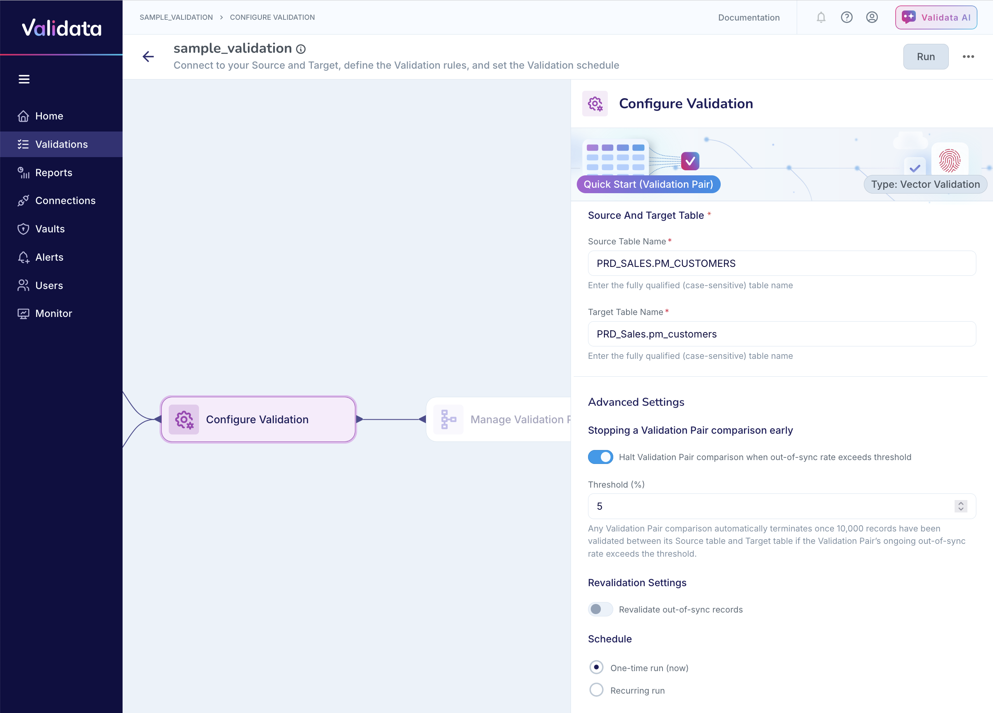Select the Recurring run schedule option
Screen dimensions: 993x713
(596, 690)
